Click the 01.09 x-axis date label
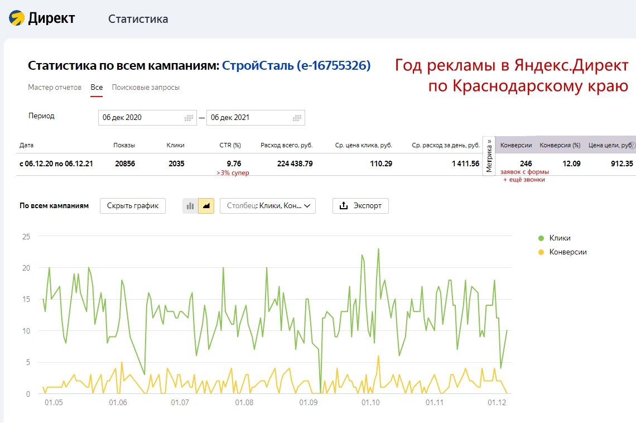Image resolution: width=636 pixels, height=423 pixels. (x=309, y=403)
